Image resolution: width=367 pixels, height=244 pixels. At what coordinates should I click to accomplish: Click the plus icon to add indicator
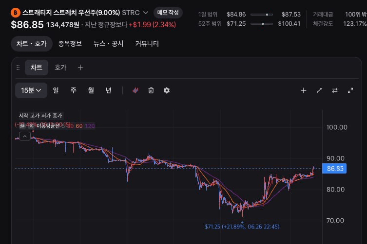coord(303,90)
